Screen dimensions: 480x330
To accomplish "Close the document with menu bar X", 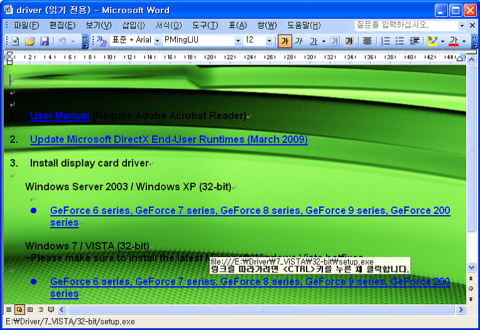I will click(472, 26).
